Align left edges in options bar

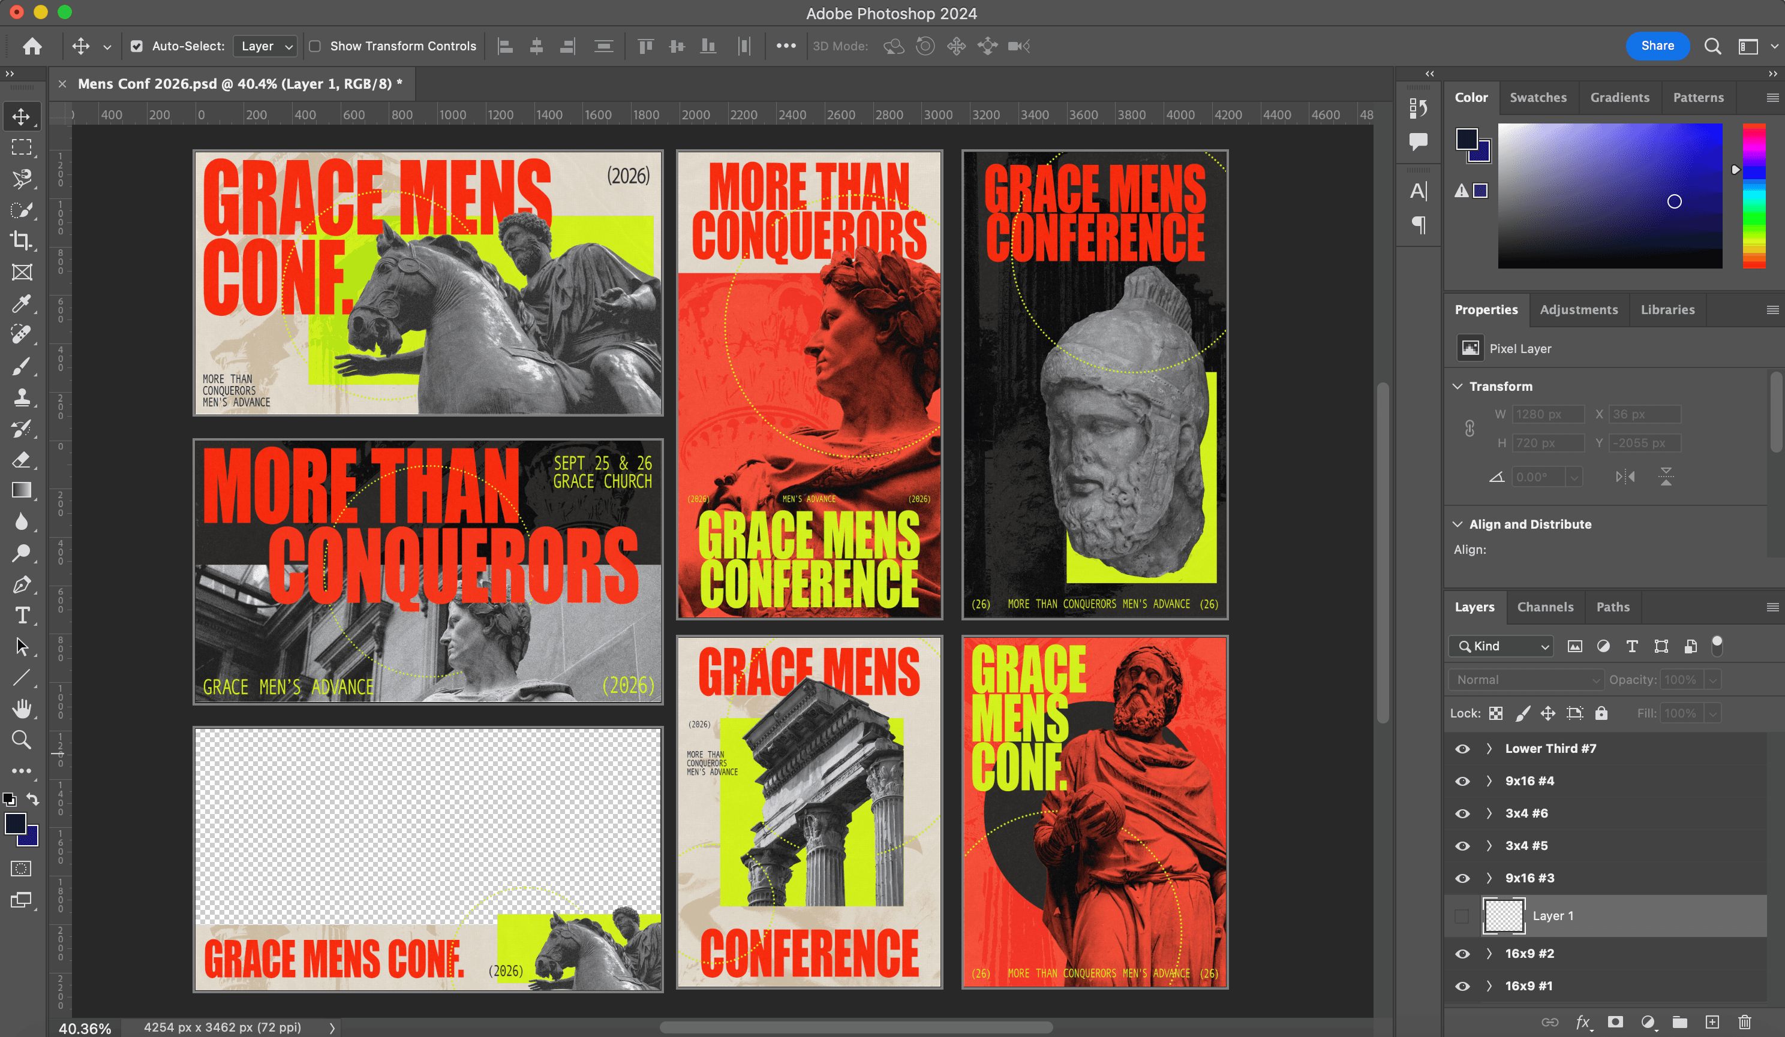point(505,47)
